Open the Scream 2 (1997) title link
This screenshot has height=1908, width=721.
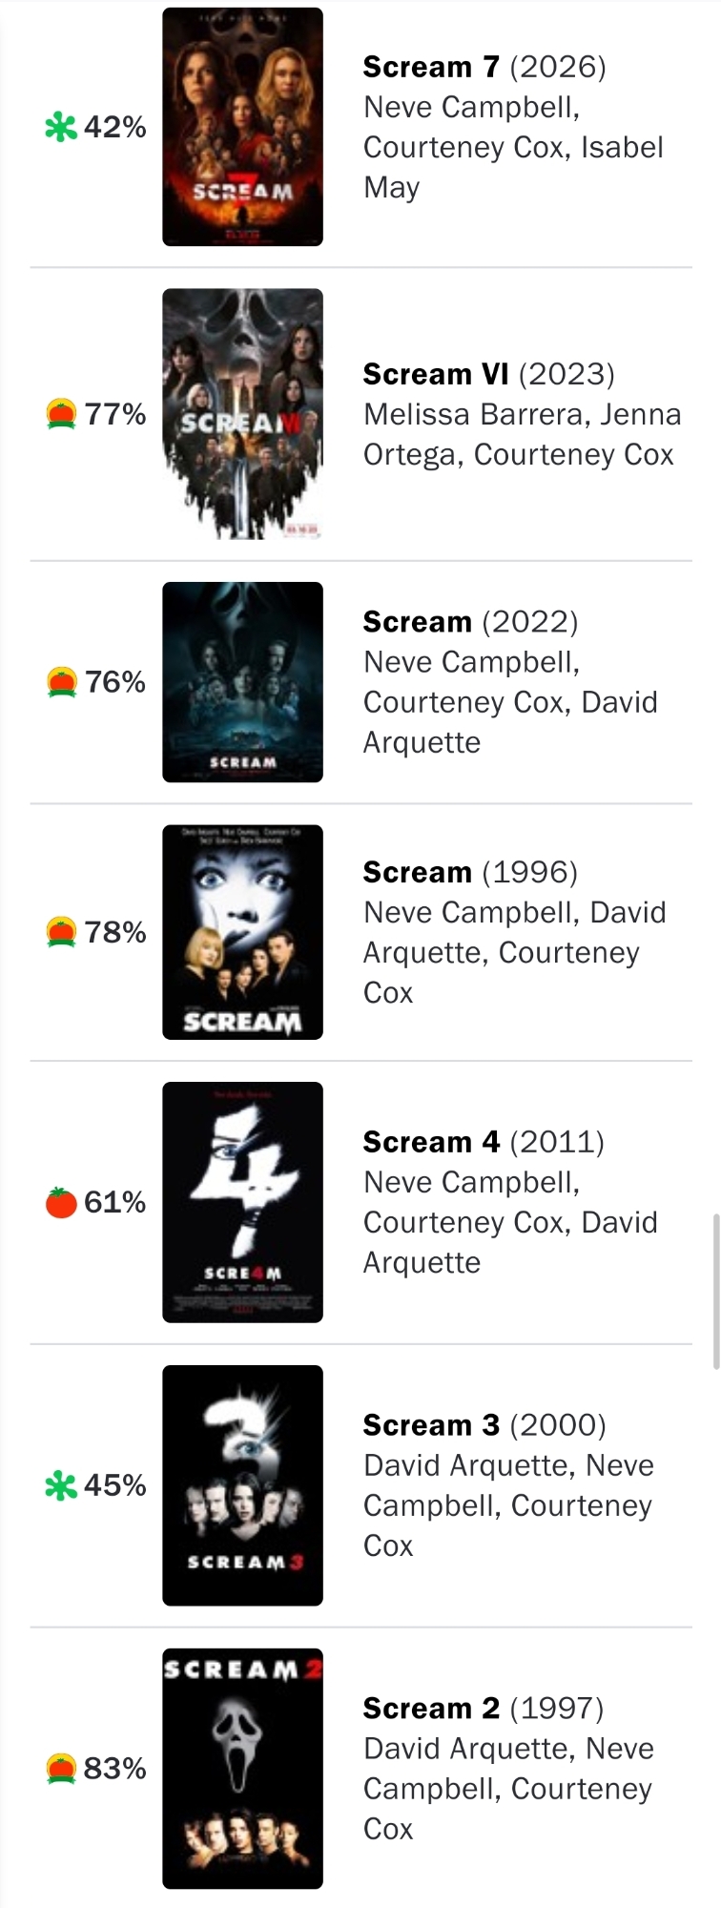pos(484,1709)
